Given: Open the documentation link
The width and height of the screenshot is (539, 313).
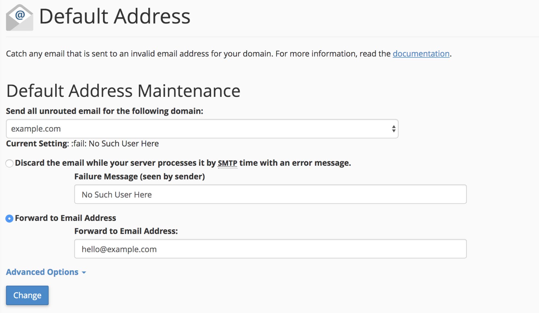Looking at the screenshot, I should point(421,54).
